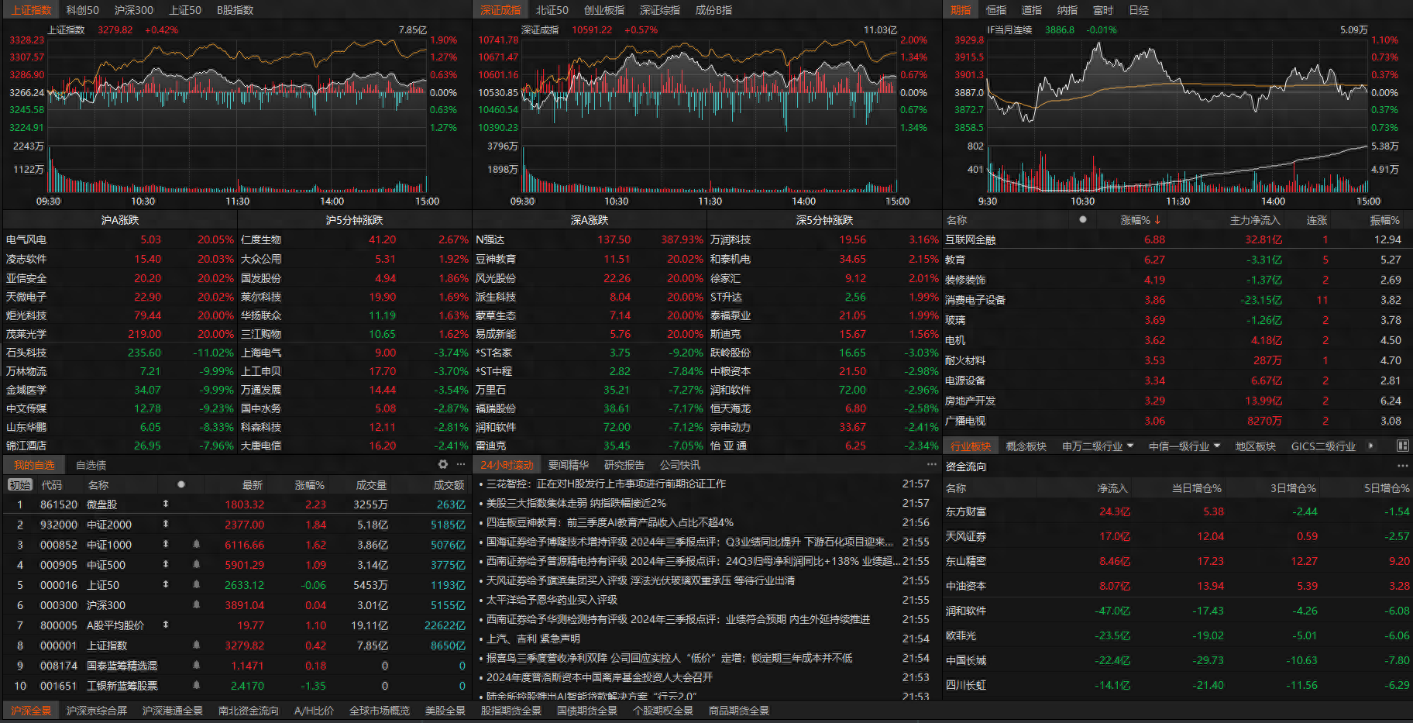Click alert bell for 上证指数 watchlist row

(x=196, y=645)
